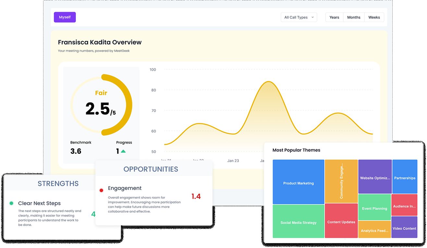Click the chevron in All Call Types

(312, 17)
